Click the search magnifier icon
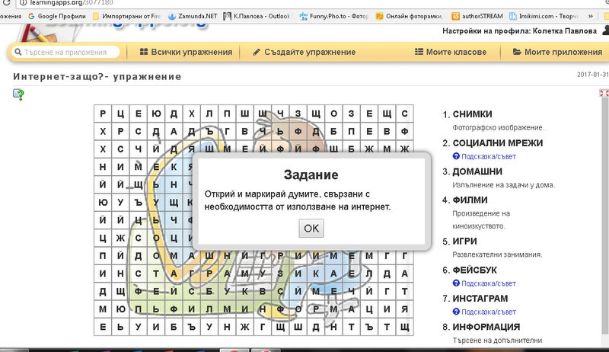Image resolution: width=609 pixels, height=352 pixels. pos(18,52)
